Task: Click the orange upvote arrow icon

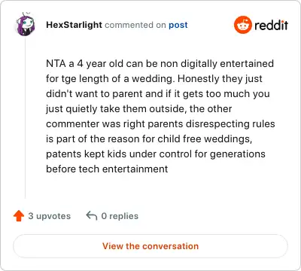Action: [19, 216]
